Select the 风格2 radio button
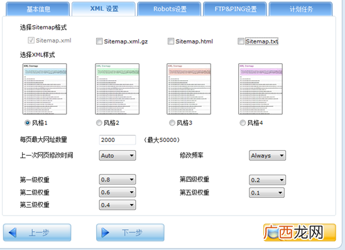Image resolution: width=345 pixels, height=250 pixels. pyautogui.click(x=99, y=122)
